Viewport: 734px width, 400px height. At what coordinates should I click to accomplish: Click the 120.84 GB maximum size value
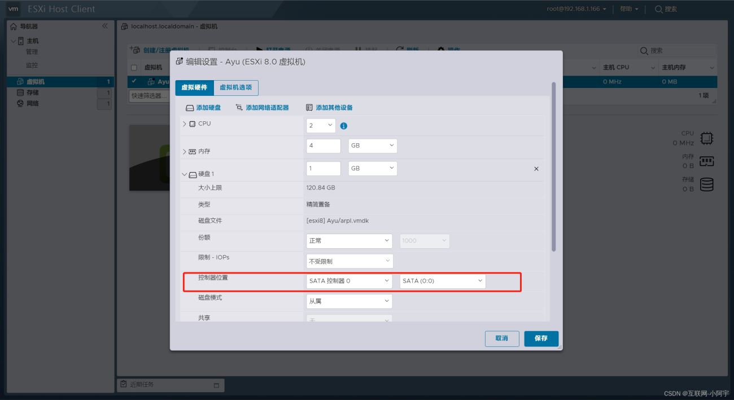pyautogui.click(x=321, y=188)
